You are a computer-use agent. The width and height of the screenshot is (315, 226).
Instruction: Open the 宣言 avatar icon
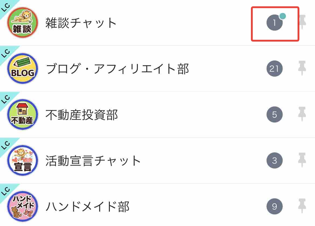[23, 160]
